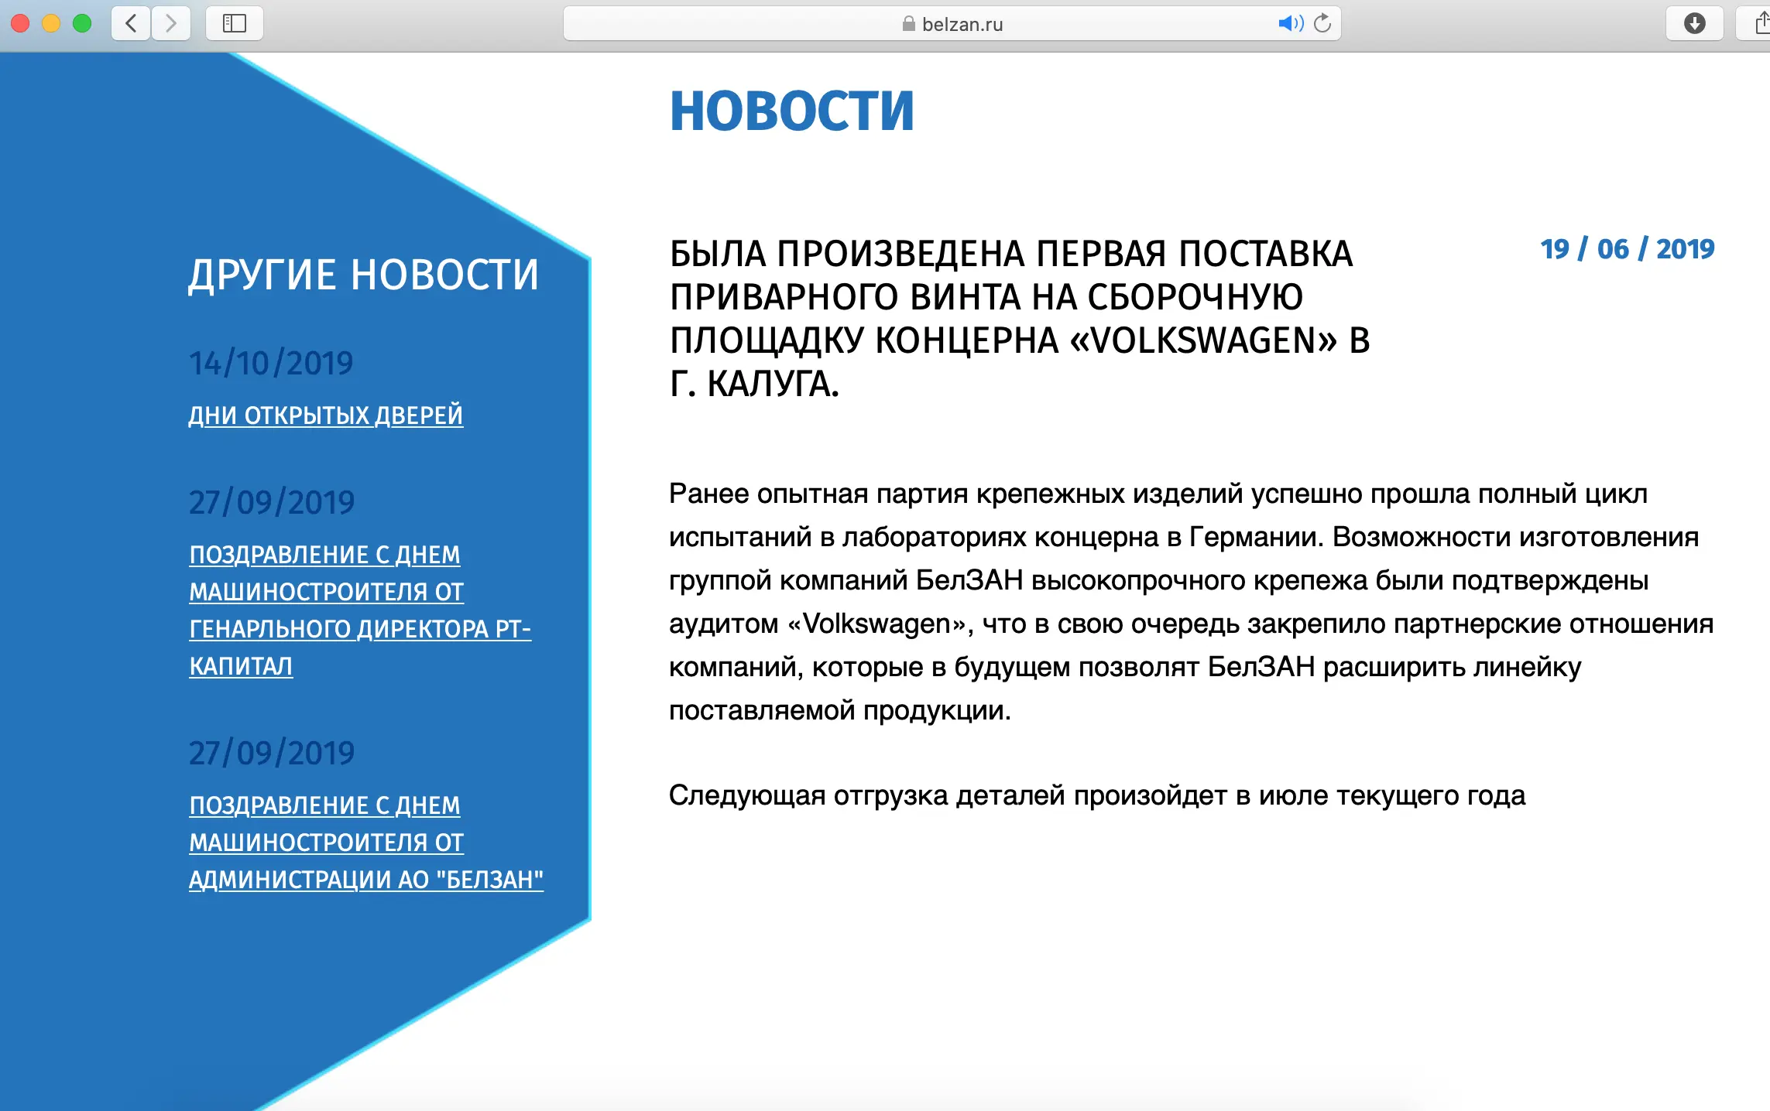Image resolution: width=1770 pixels, height=1111 pixels.
Task: Go back with Safari back arrow
Action: click(x=132, y=23)
